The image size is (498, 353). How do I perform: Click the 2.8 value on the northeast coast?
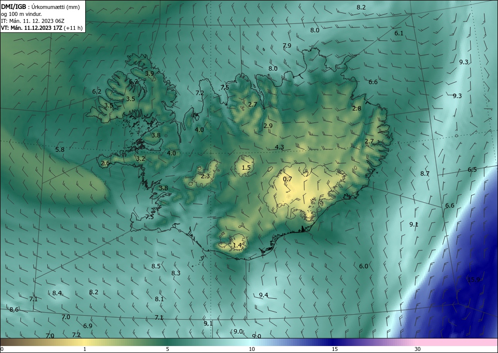pos(357,108)
